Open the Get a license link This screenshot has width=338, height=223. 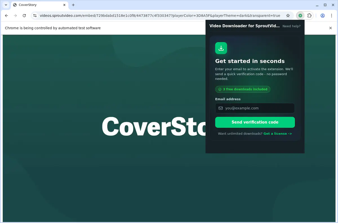coord(277,134)
